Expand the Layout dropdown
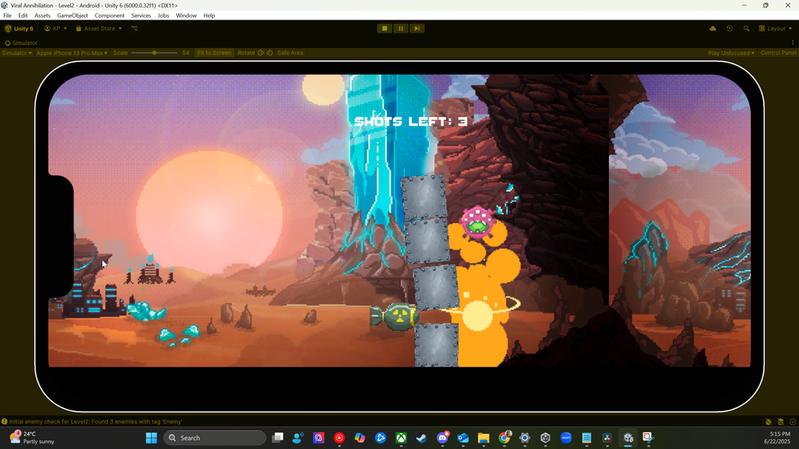 (775, 29)
